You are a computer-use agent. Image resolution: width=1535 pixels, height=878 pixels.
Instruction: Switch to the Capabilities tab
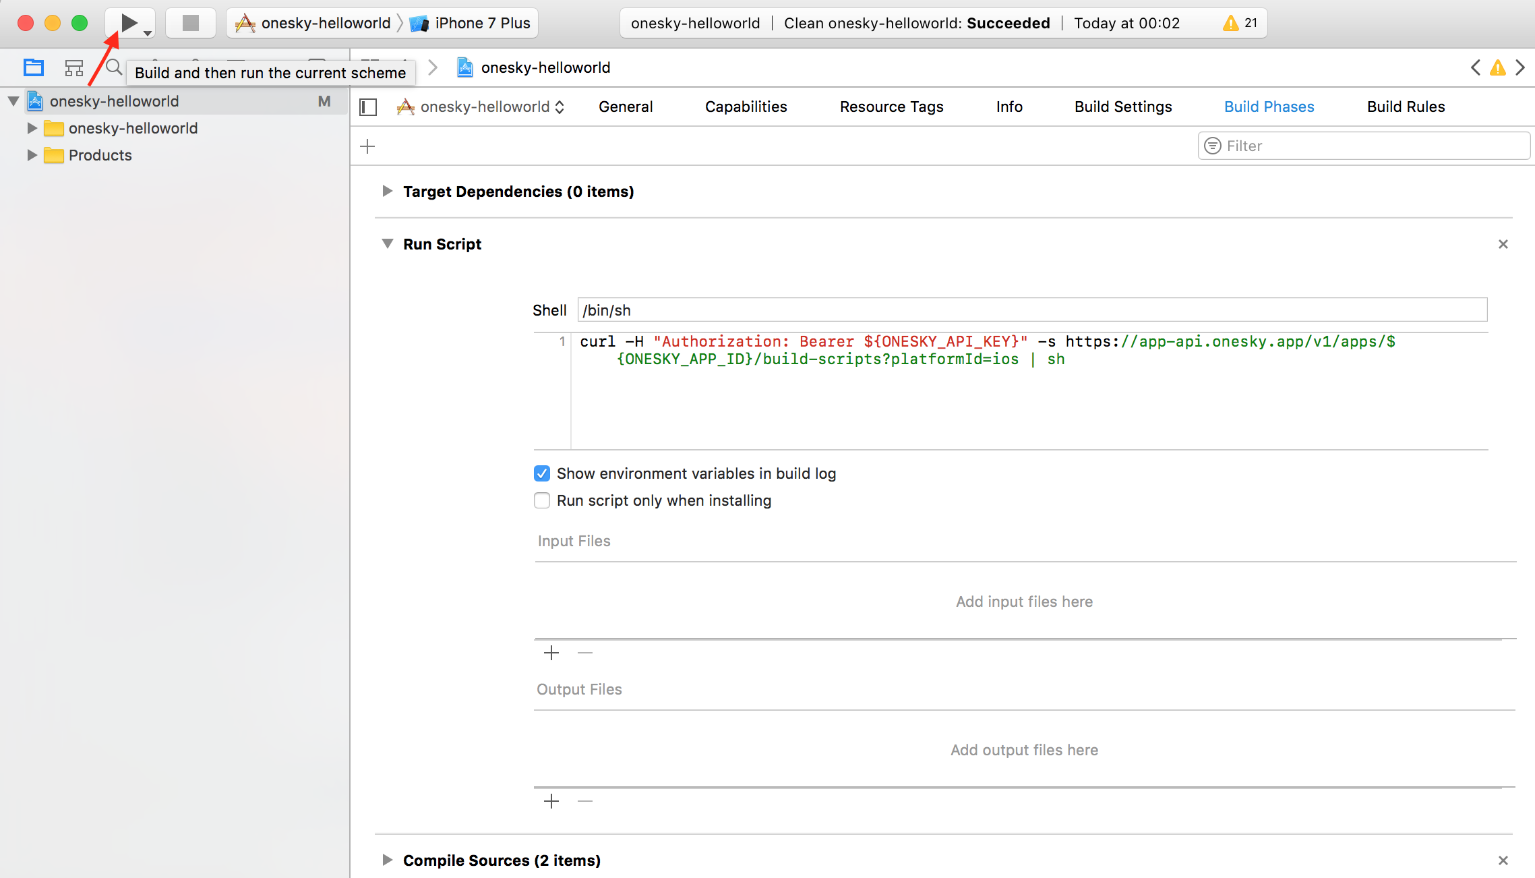point(746,107)
